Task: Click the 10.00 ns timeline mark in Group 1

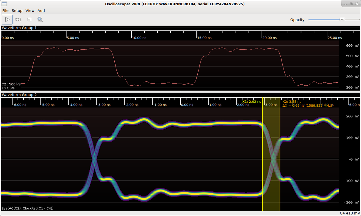Action: coord(139,38)
